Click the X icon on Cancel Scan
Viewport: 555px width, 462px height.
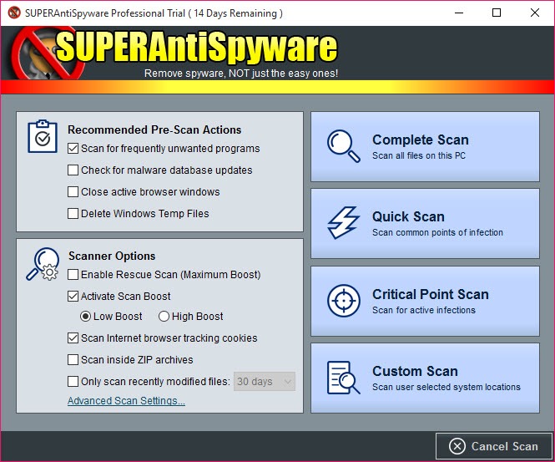pyautogui.click(x=457, y=446)
